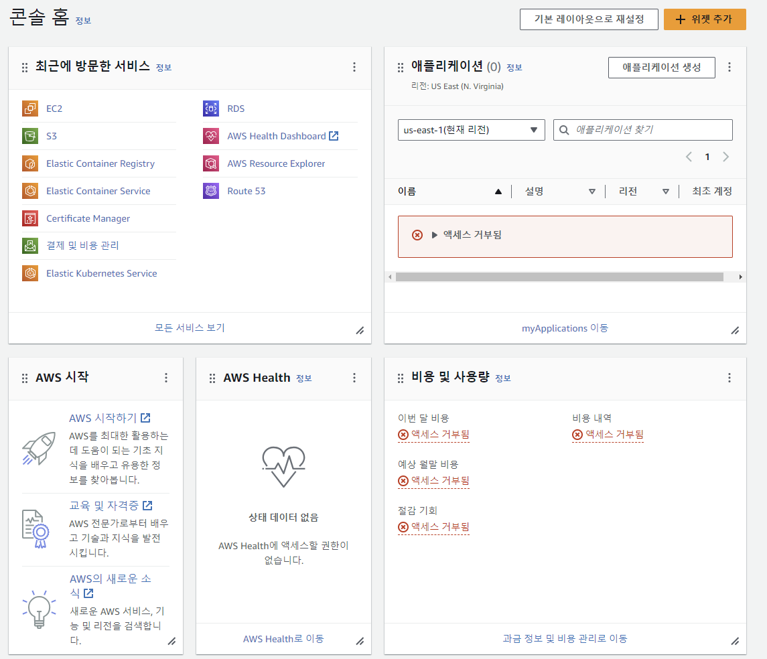Go to next applications page
This screenshot has width=767, height=659.
(x=726, y=157)
